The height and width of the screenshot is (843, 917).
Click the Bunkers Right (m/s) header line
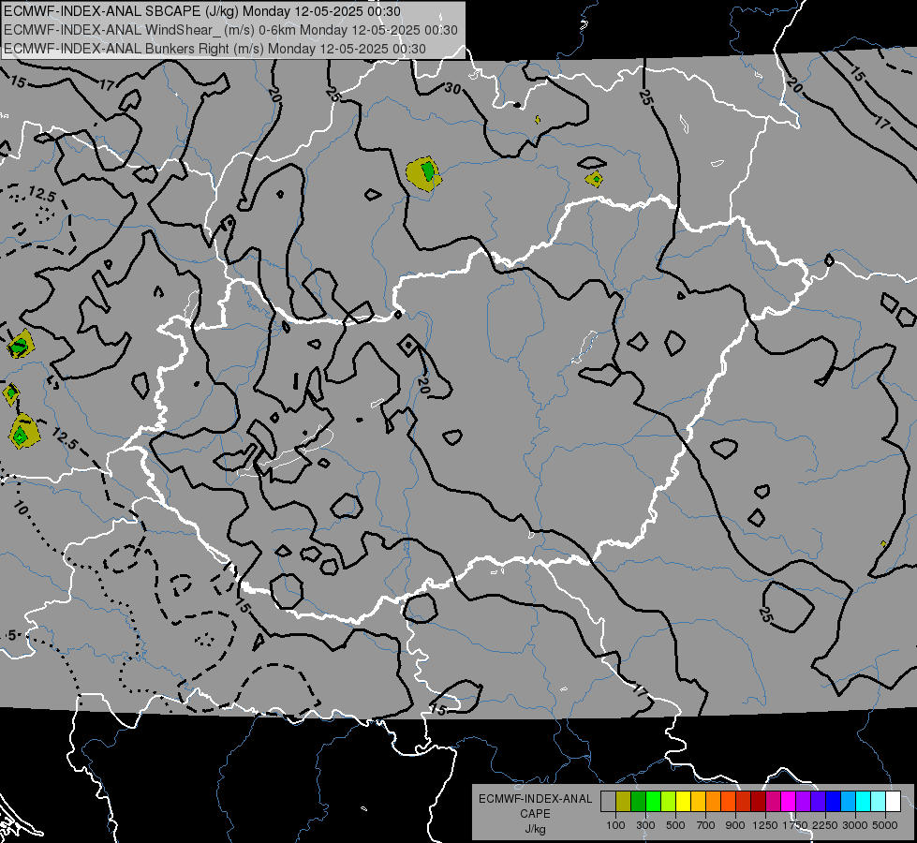[215, 49]
